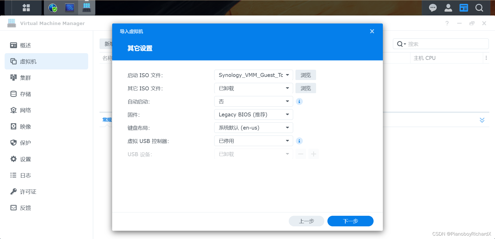495x239 pixels.
Task: Open the resource monitor taskbar app
Action: (x=70, y=8)
